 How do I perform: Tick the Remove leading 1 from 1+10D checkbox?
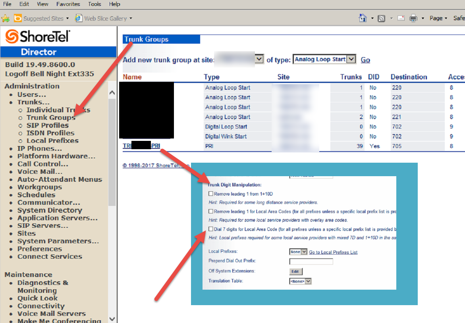pos(211,194)
